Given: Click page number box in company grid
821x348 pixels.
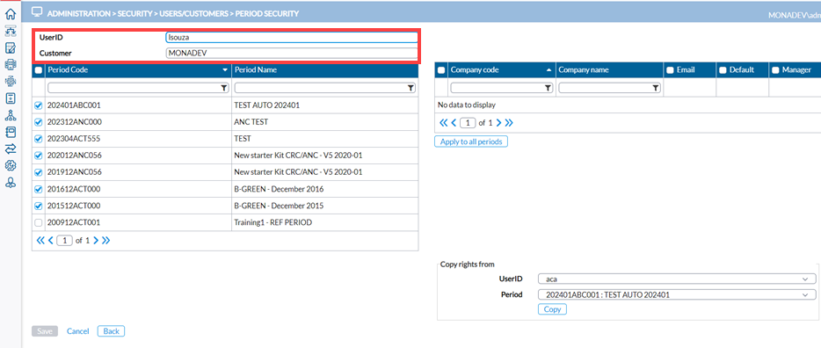Looking at the screenshot, I should [468, 123].
